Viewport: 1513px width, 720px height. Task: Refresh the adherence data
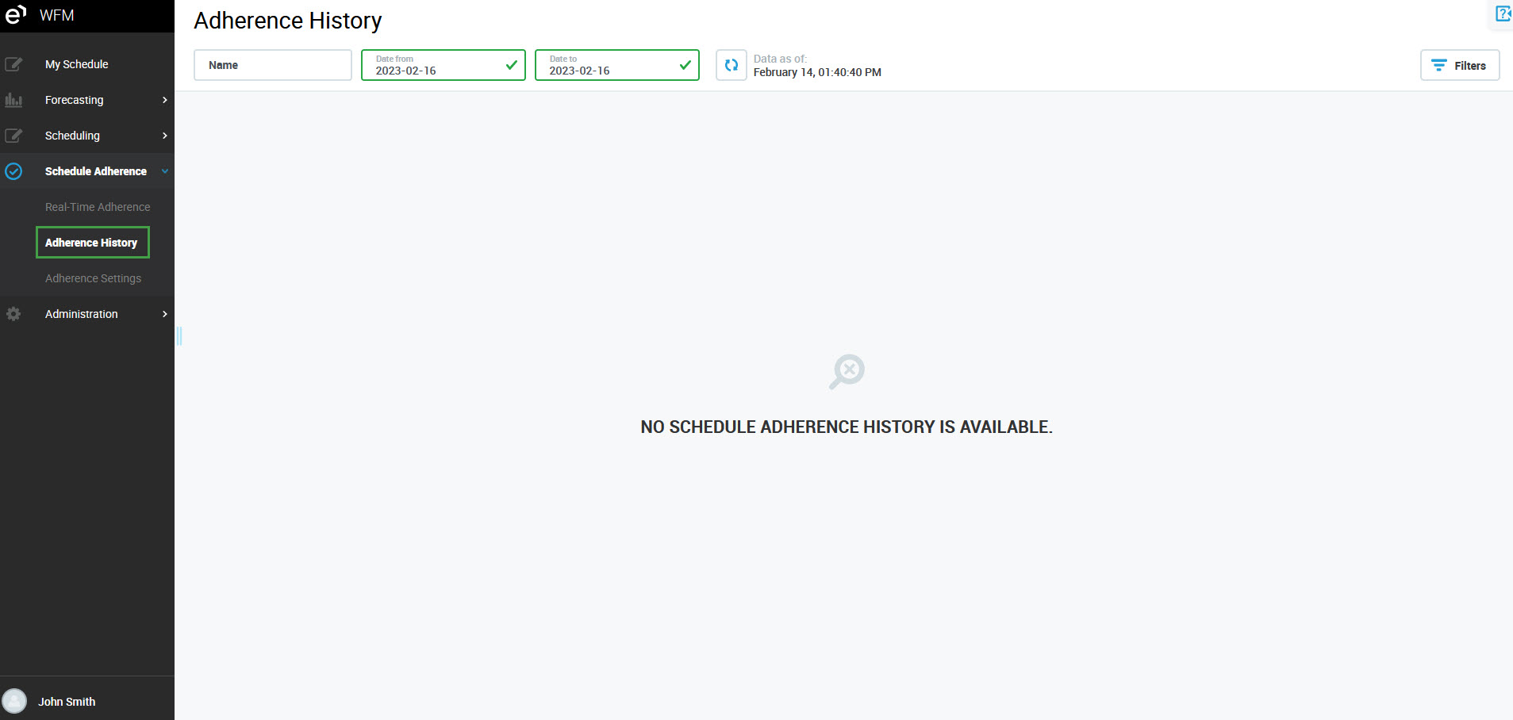click(x=731, y=65)
